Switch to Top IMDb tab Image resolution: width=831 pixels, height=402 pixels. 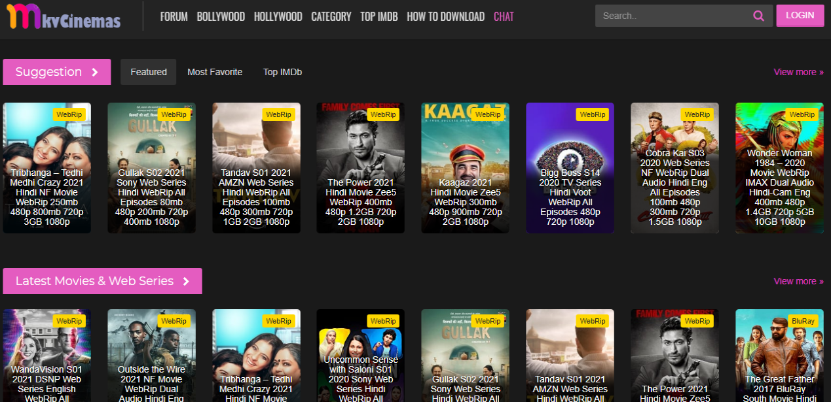(282, 72)
